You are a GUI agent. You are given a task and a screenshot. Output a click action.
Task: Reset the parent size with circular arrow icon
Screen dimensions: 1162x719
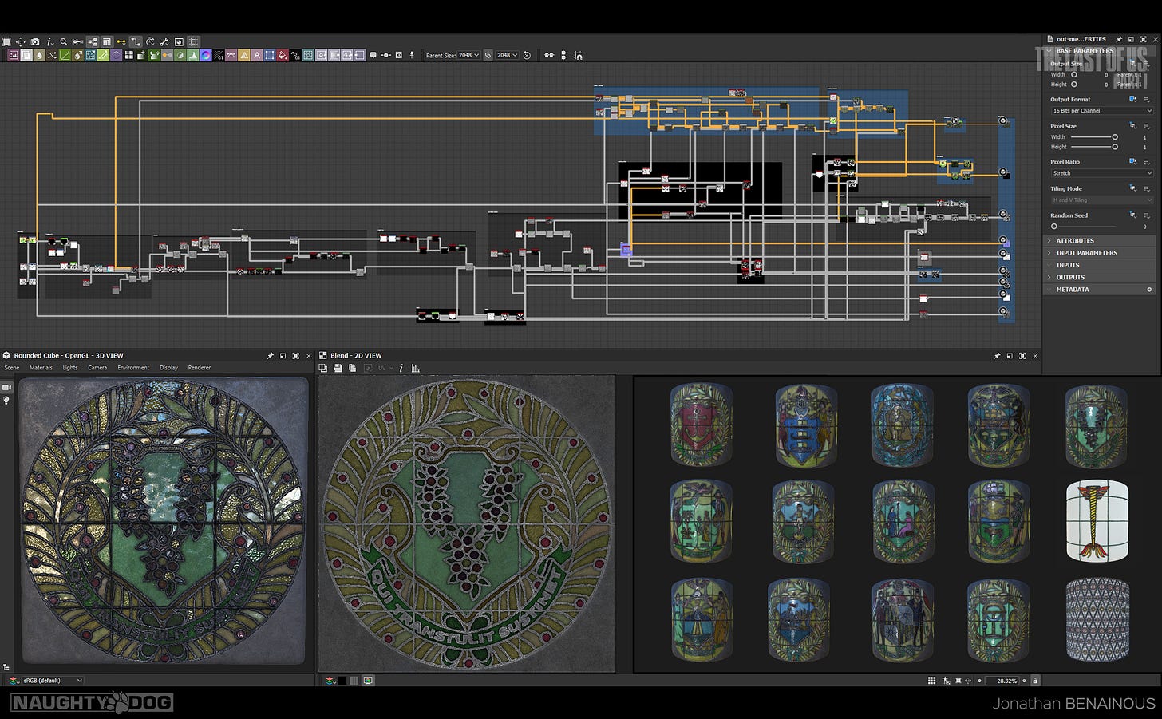click(x=527, y=55)
